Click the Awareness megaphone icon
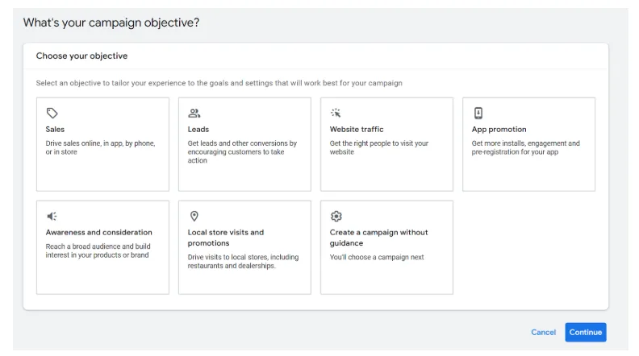The width and height of the screenshot is (639, 356). pyautogui.click(x=52, y=216)
